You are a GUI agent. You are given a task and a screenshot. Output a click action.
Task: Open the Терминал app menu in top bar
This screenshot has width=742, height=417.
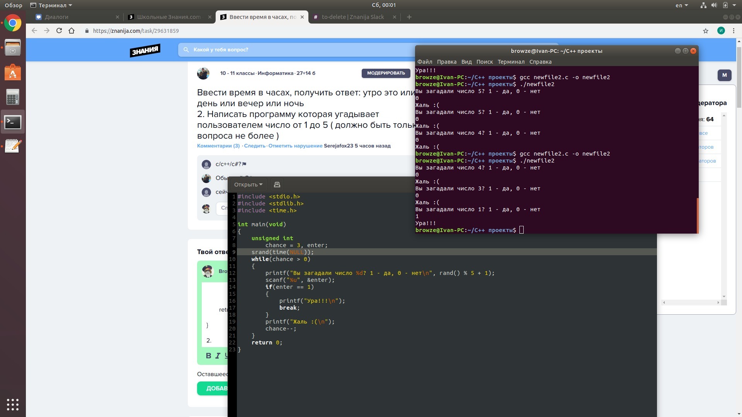51,5
